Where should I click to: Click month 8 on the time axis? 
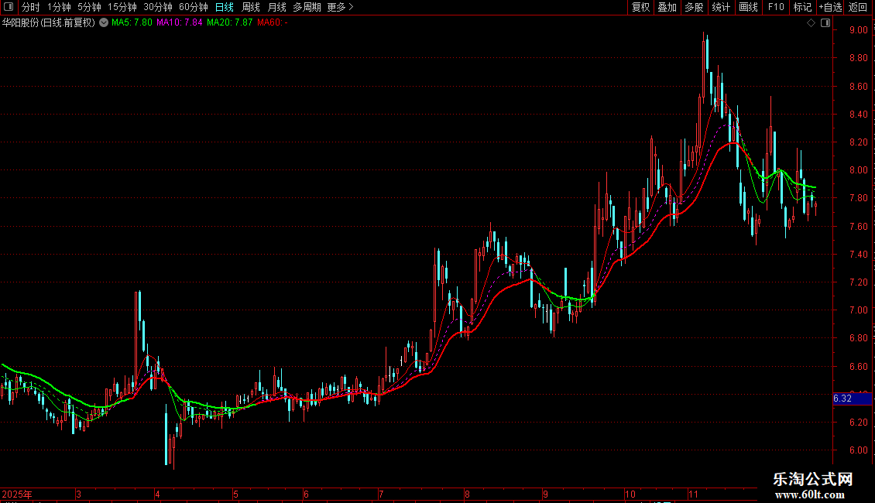coord(467,494)
